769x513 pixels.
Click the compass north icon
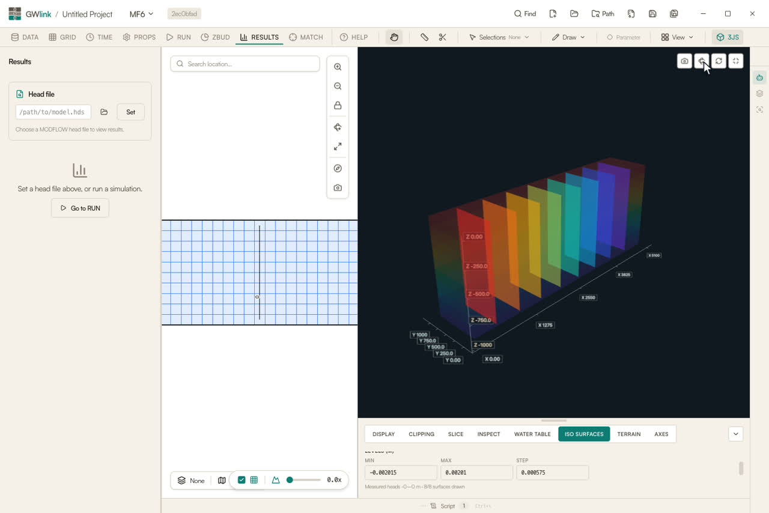coord(338,169)
